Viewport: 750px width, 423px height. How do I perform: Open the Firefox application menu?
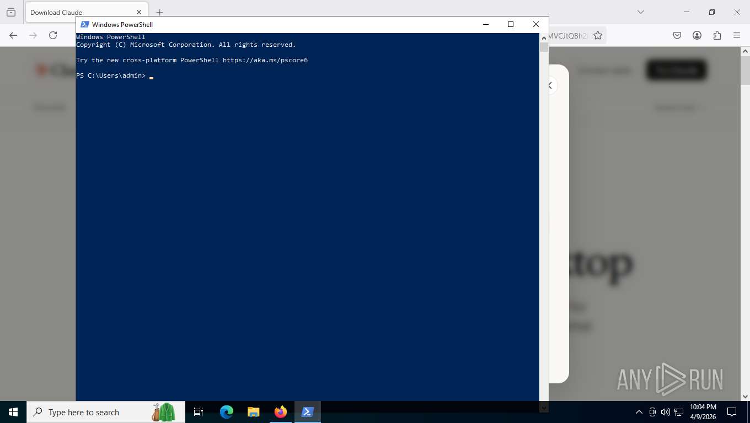pos(737,35)
